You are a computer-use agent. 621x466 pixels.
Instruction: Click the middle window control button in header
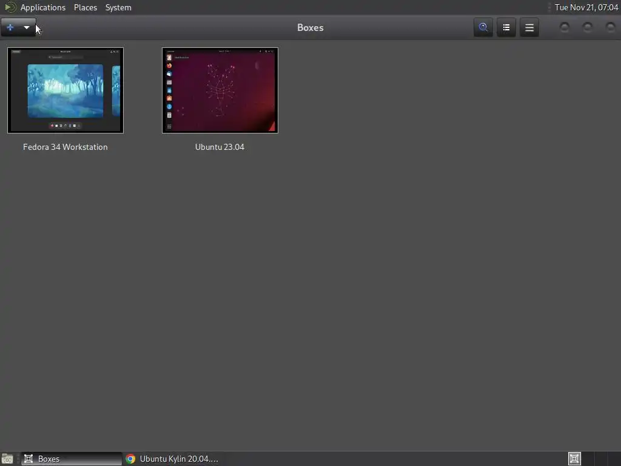(587, 27)
